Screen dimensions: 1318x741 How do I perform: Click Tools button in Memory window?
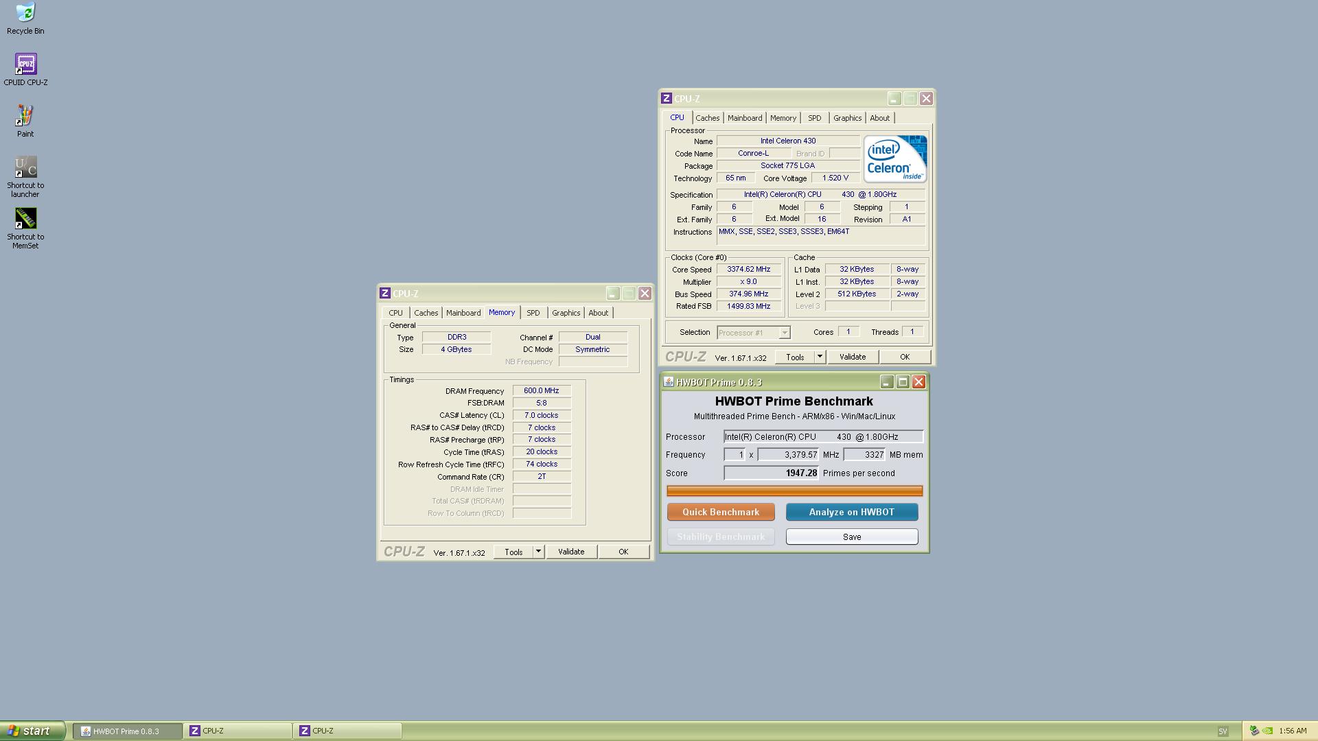tap(513, 552)
